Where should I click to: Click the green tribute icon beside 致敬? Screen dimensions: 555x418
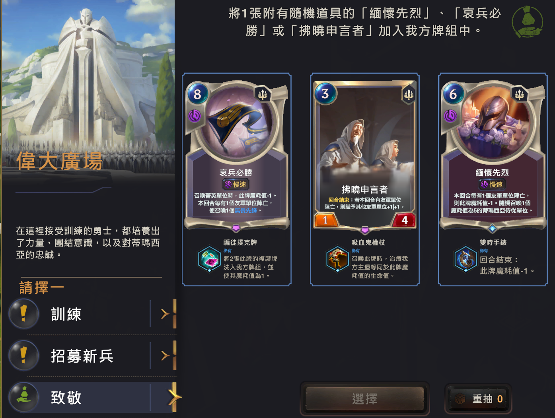coord(23,397)
